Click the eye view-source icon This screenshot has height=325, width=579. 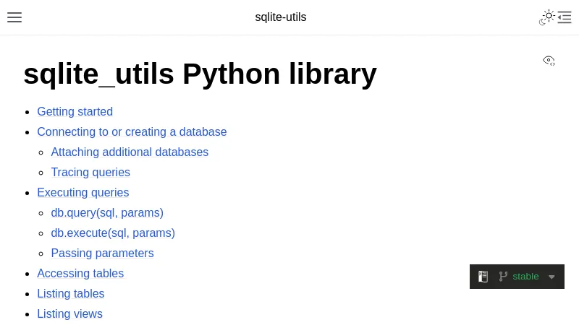tap(549, 61)
